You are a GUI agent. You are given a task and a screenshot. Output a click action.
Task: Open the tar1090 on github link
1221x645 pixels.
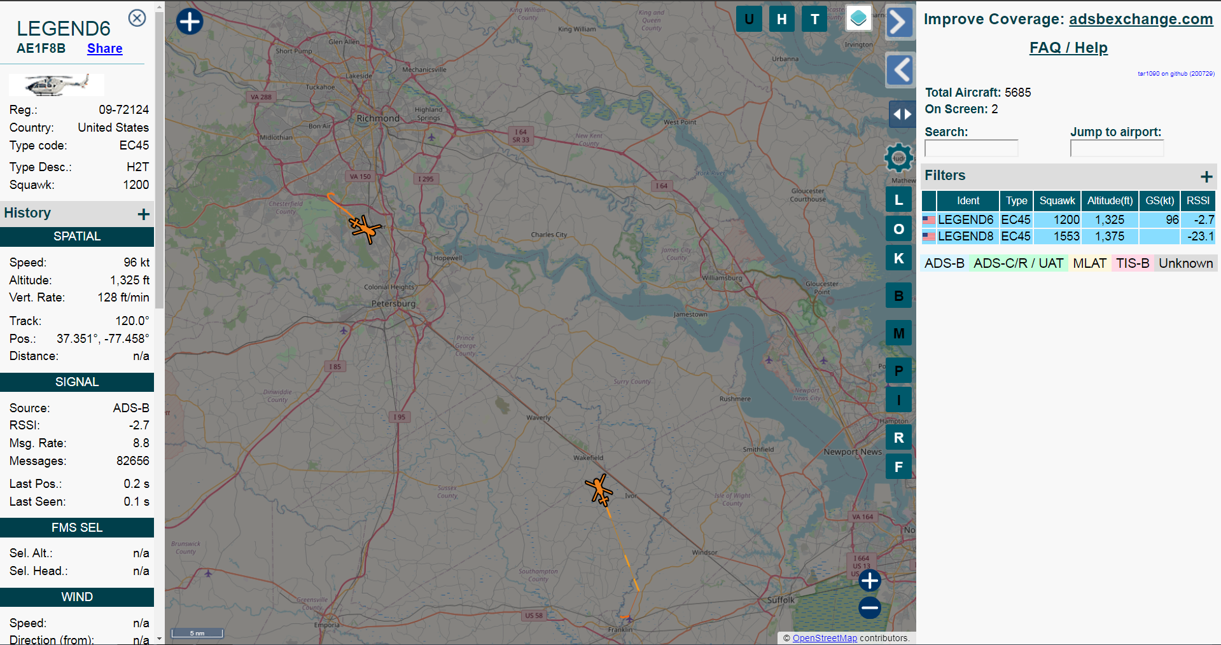click(x=1176, y=74)
